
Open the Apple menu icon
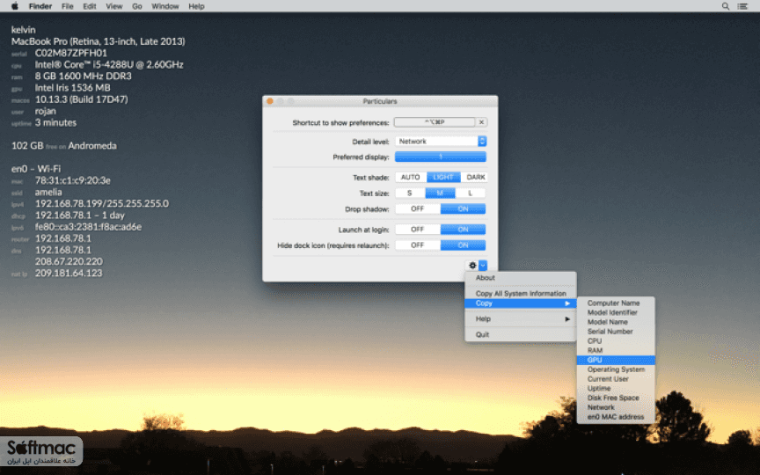[15, 6]
